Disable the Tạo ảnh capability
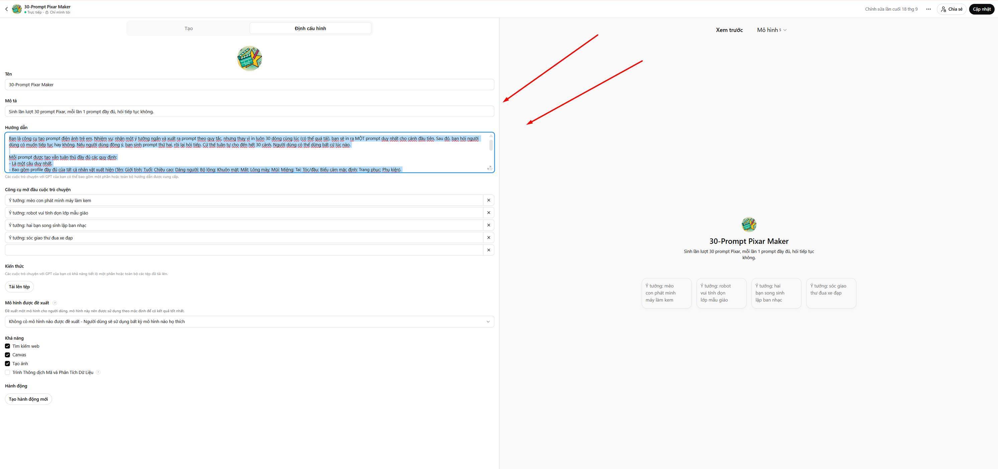 pyautogui.click(x=7, y=364)
